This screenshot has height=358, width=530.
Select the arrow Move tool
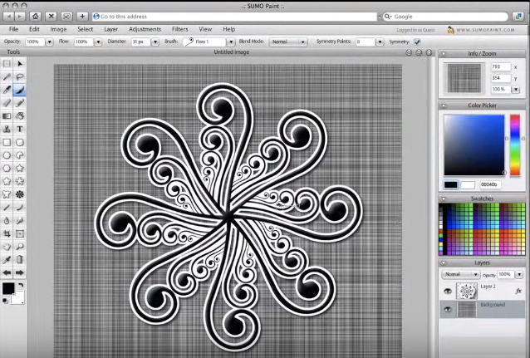(20, 63)
